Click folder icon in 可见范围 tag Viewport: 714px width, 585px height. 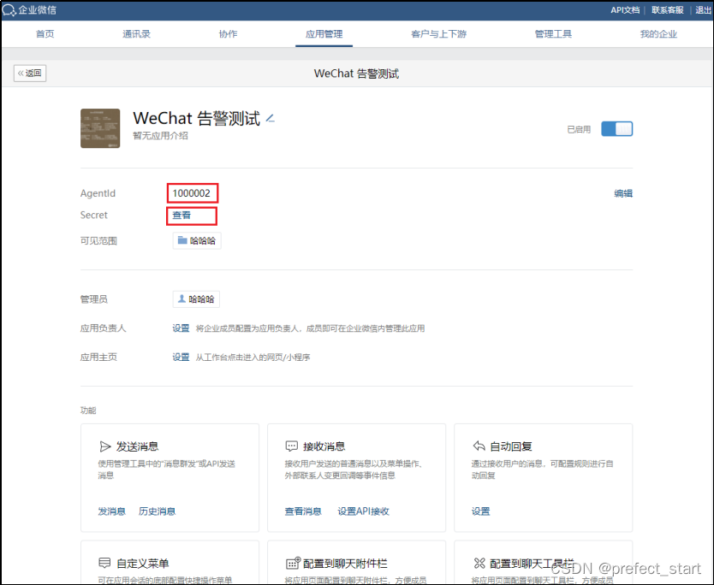coord(182,240)
